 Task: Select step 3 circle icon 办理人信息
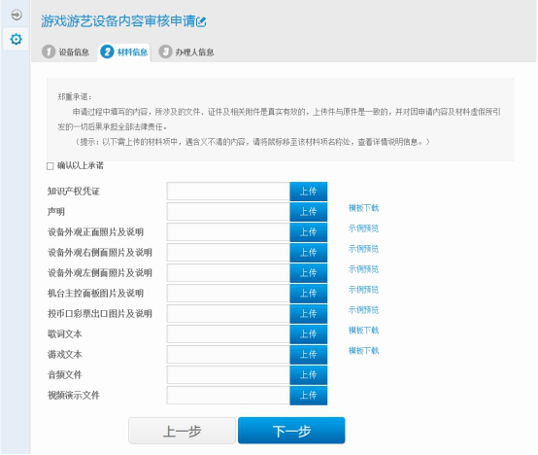click(x=165, y=52)
